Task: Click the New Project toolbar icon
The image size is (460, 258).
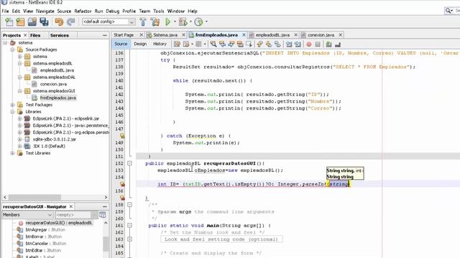Action: (21, 22)
